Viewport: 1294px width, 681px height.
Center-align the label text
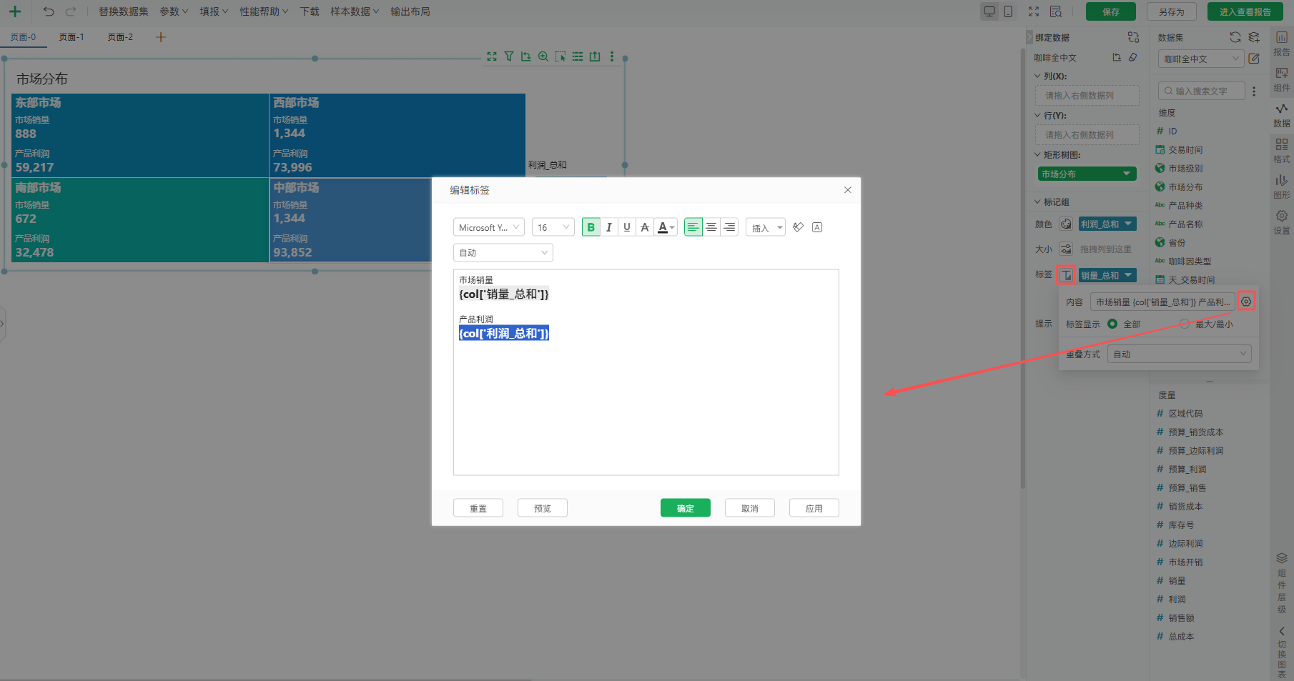[x=711, y=227]
